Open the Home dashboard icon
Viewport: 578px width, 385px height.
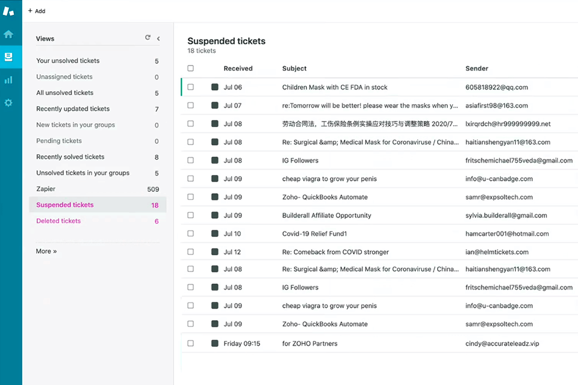point(8,34)
